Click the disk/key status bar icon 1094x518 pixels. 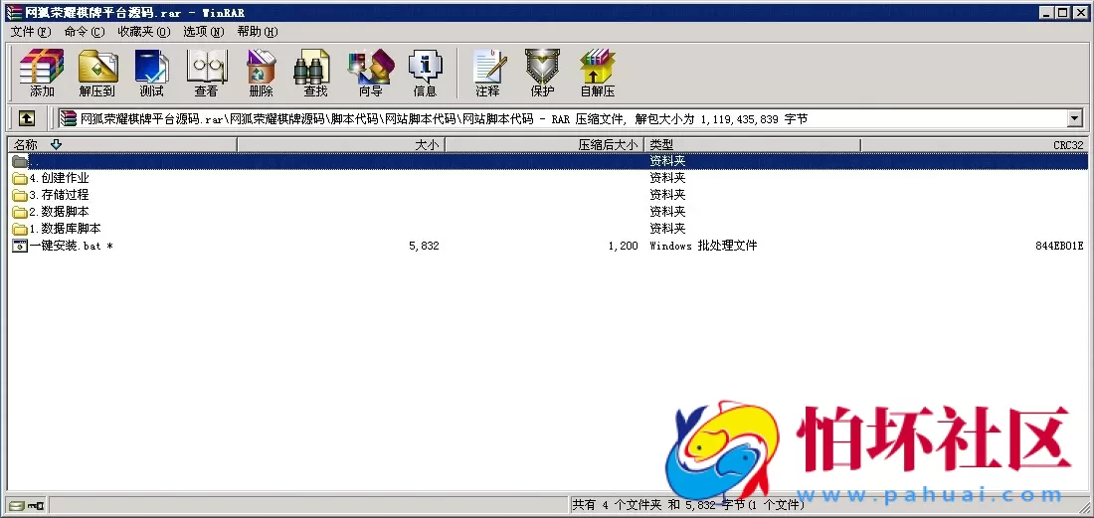click(x=27, y=505)
